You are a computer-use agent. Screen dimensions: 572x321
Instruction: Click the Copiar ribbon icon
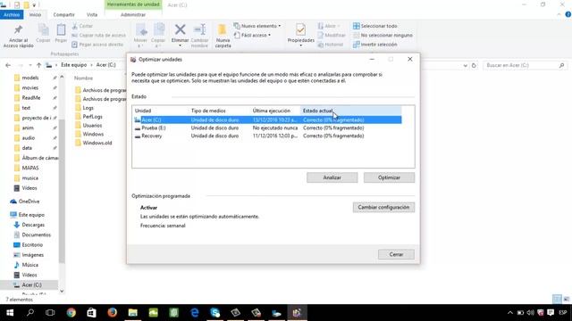tap(43, 34)
